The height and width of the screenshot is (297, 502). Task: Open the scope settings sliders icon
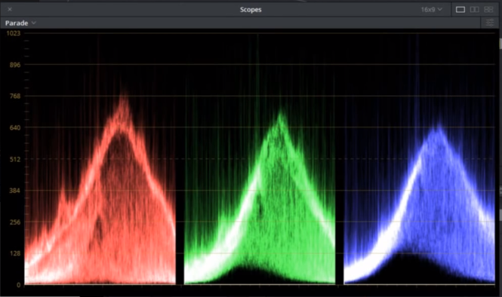tap(490, 23)
